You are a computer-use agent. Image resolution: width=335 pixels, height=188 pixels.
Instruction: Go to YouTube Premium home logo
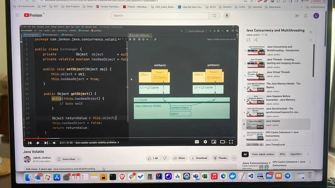pyautogui.click(x=33, y=15)
